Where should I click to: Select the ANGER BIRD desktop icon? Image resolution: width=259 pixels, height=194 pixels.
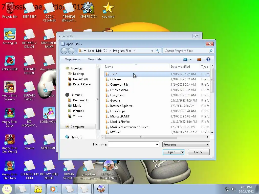pos(10,63)
